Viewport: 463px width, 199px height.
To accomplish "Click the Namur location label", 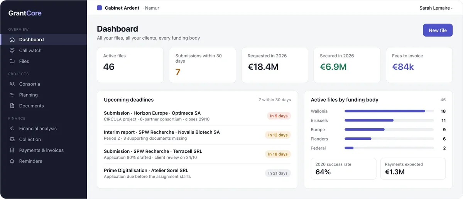I will pos(152,8).
